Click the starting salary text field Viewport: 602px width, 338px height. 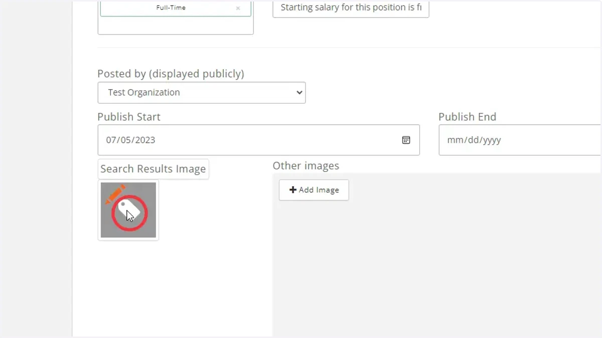pos(351,8)
